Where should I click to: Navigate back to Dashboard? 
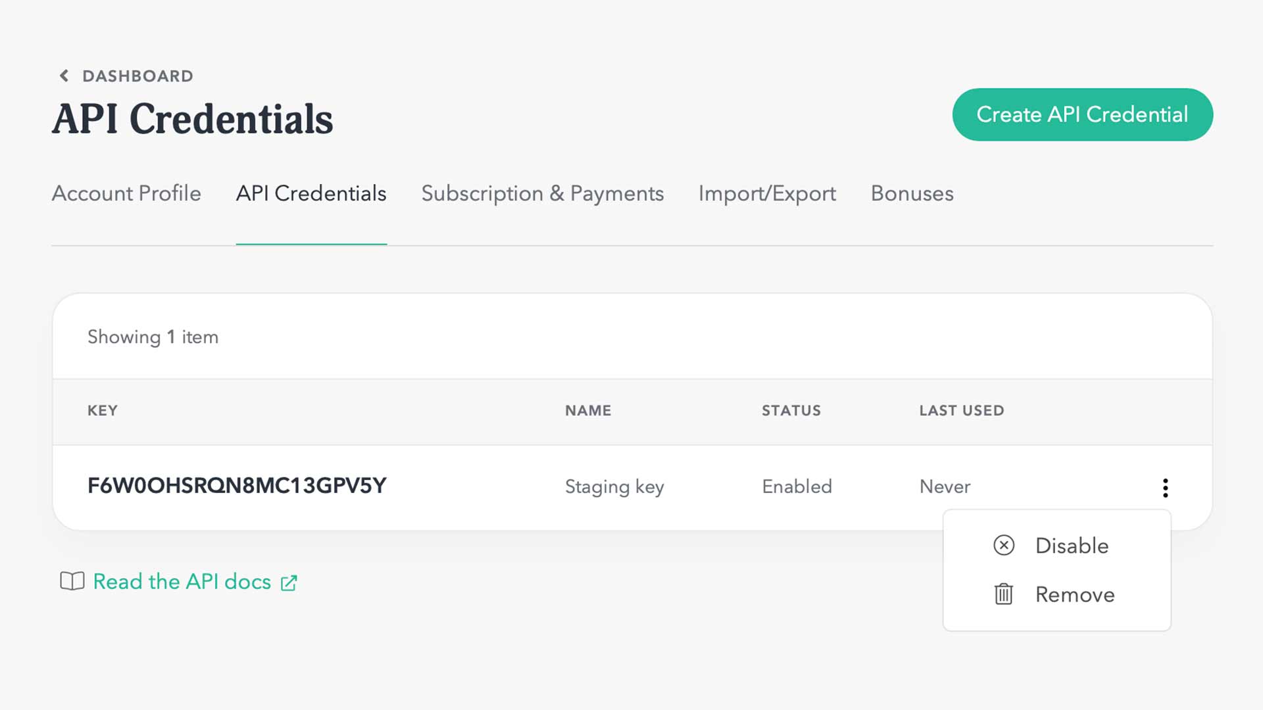point(137,76)
